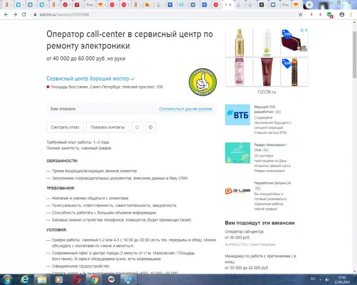
Task: Click the pink bottle ad product
Action: coord(239,72)
